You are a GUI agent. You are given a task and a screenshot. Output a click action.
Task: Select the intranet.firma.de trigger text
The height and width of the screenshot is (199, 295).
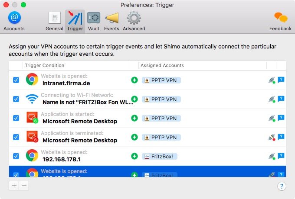[66, 83]
